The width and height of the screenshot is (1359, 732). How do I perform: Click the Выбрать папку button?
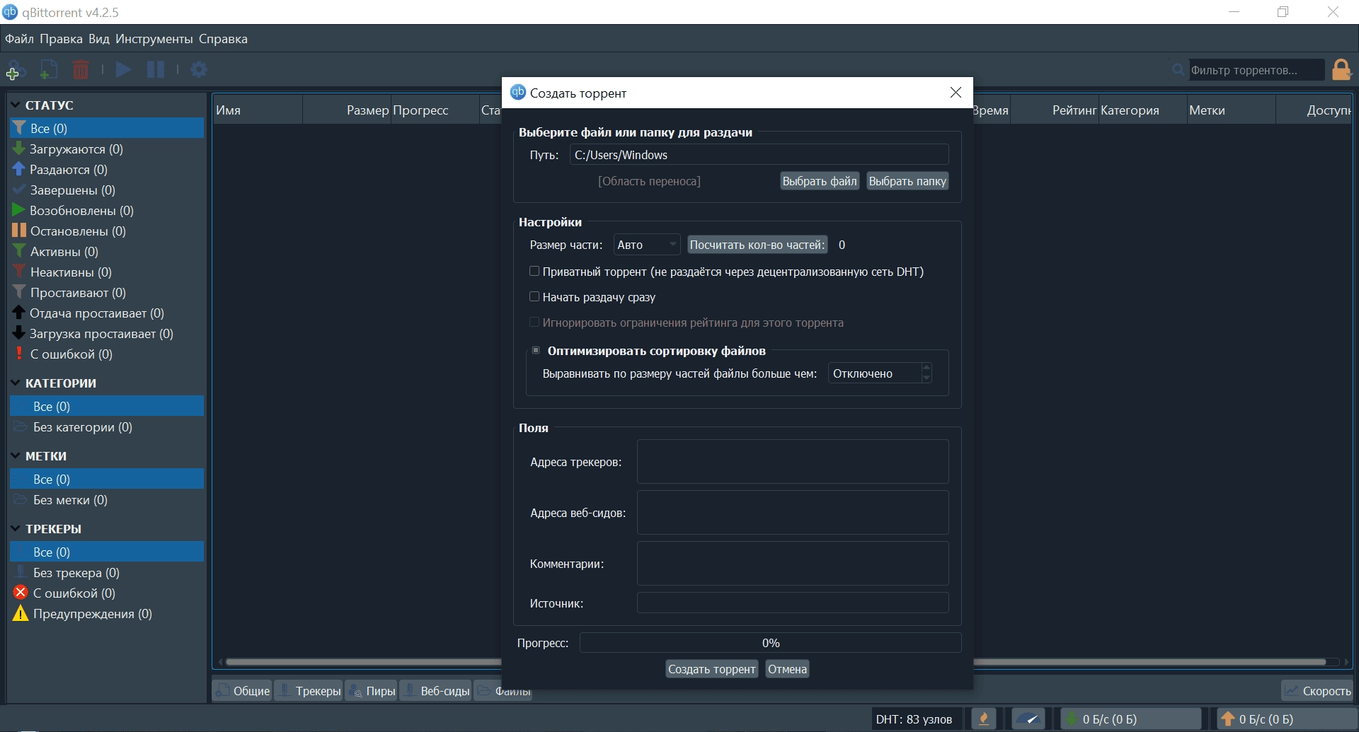pyautogui.click(x=907, y=181)
